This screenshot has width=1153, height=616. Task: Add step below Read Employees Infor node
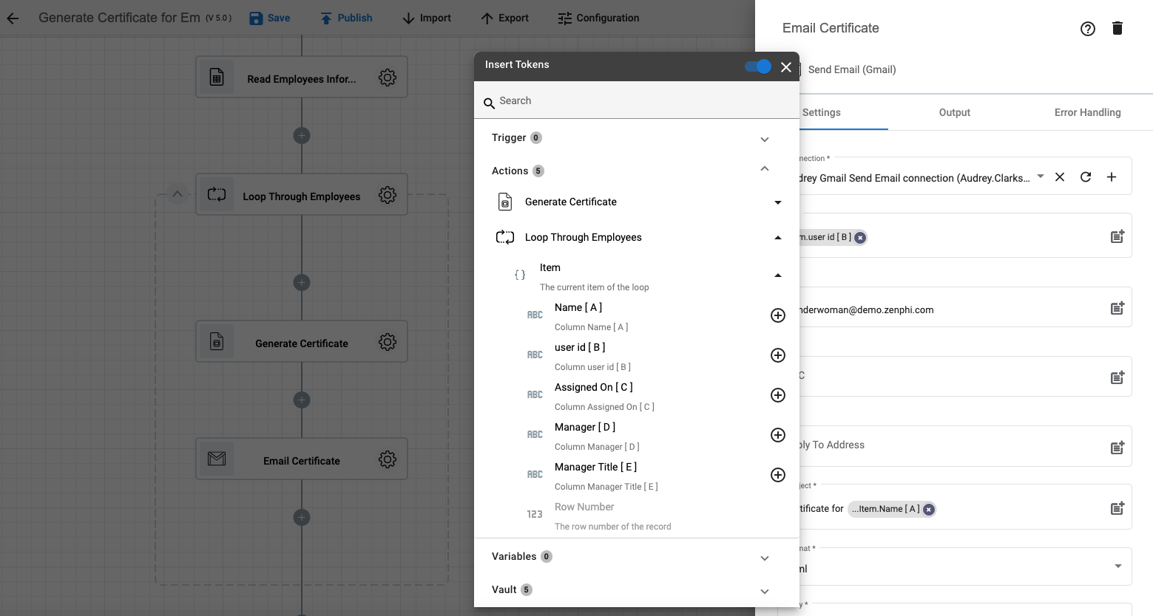[301, 135]
